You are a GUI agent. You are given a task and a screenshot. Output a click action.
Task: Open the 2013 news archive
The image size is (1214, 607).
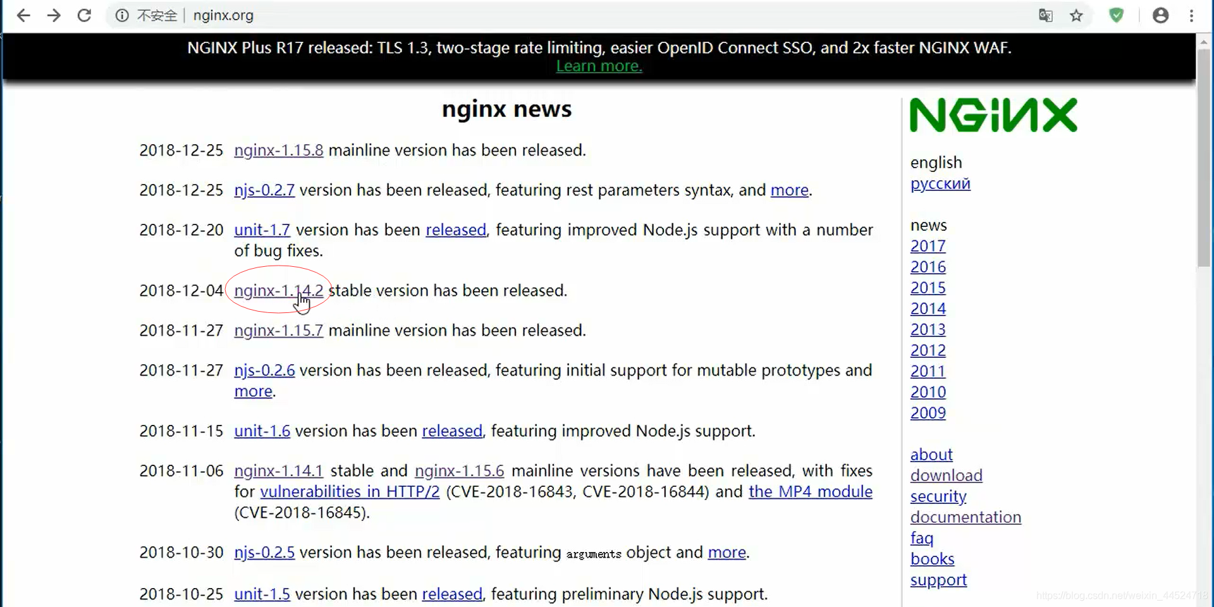928,329
